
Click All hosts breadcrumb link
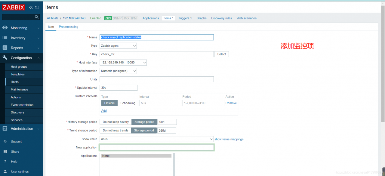[x=53, y=18]
